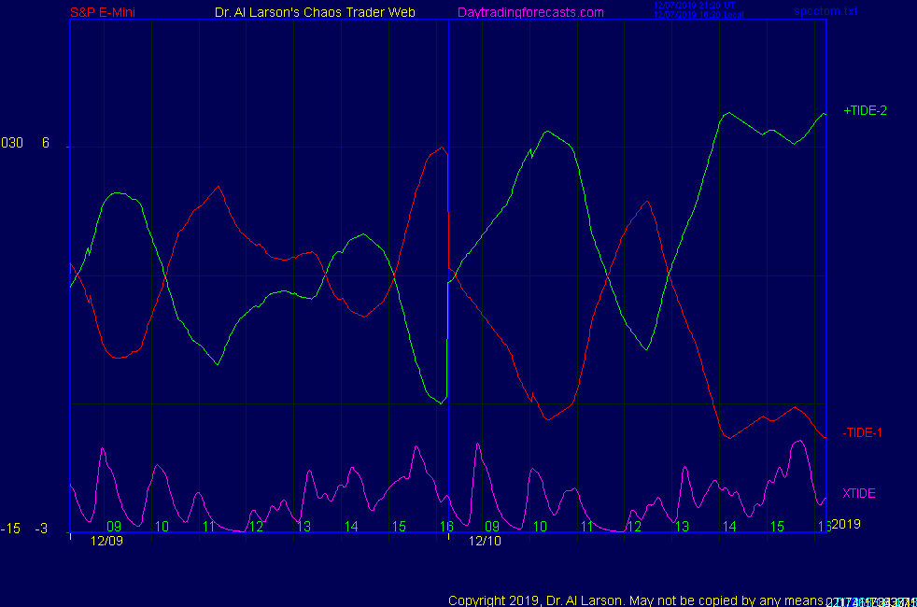Click the 12/07/2019 21:20 UT timestamp
Image resolution: width=917 pixels, height=607 pixels.
point(695,6)
